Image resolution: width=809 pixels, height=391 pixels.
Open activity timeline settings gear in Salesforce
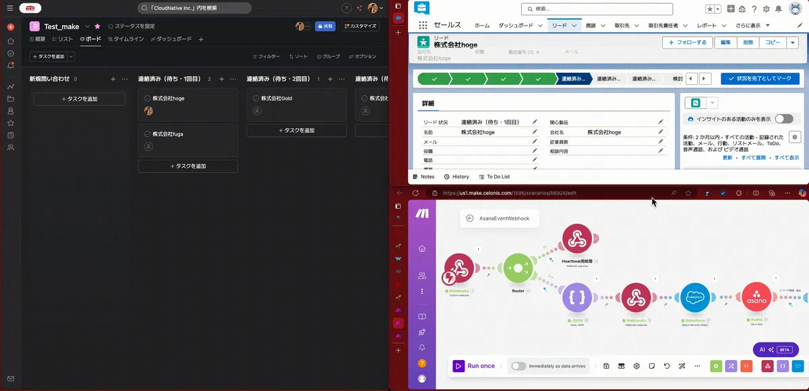(x=795, y=137)
